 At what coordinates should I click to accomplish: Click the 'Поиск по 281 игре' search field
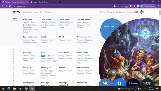(30, 12)
